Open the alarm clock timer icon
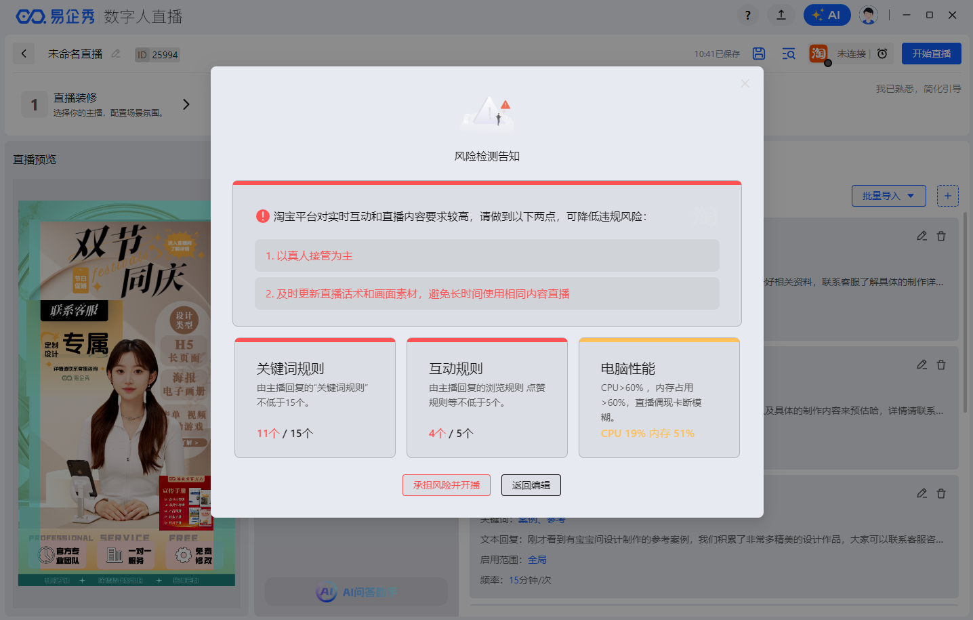Image resolution: width=973 pixels, height=620 pixels. pos(882,54)
